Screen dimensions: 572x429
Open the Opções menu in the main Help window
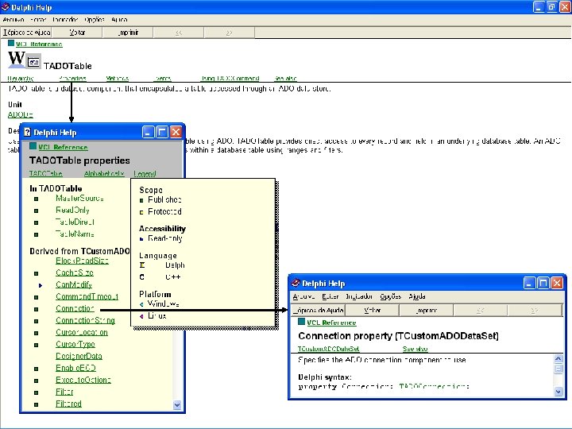[95, 20]
